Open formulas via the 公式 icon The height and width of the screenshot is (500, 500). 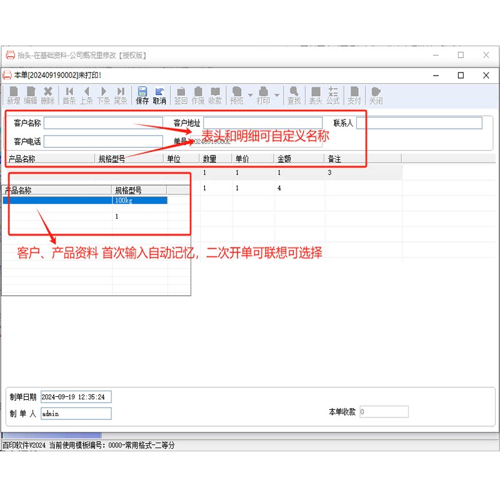[333, 95]
